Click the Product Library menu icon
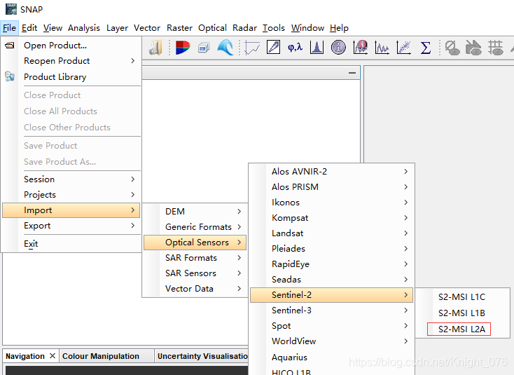The image size is (514, 375). pos(10,76)
